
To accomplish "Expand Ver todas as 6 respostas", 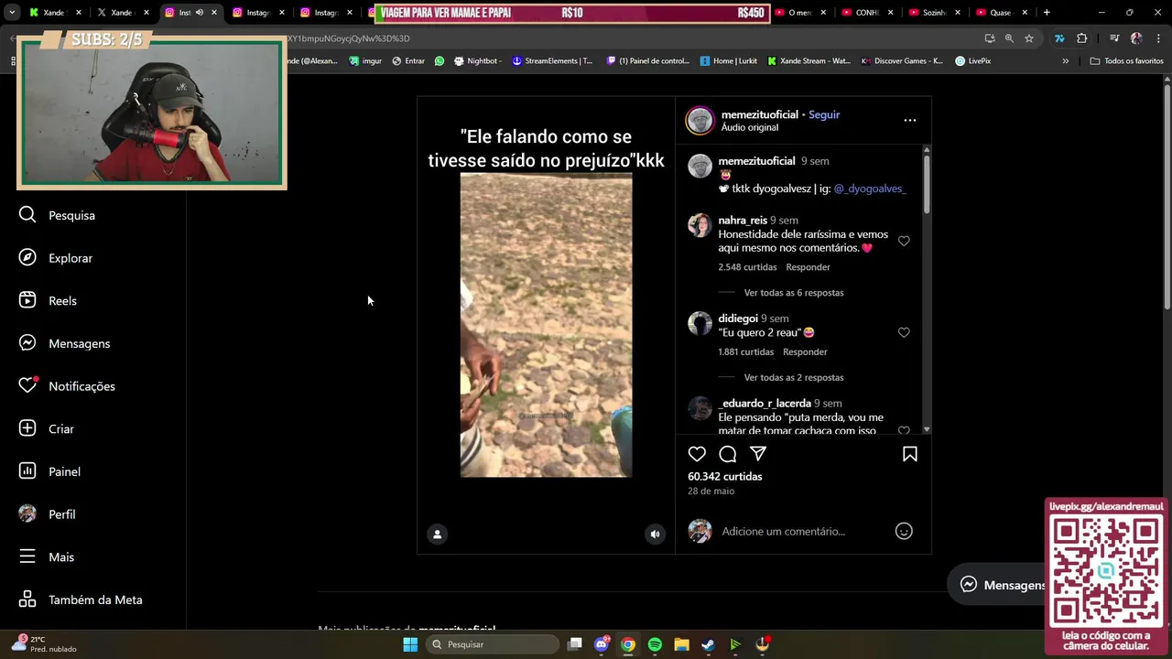I will [x=794, y=293].
